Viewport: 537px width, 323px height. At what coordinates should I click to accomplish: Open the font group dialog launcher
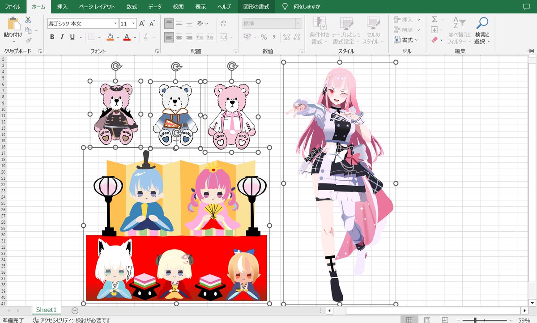pos(157,51)
